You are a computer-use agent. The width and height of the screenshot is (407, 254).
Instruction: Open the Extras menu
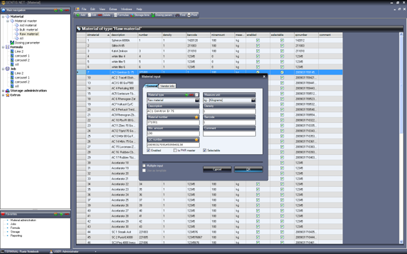point(113,9)
